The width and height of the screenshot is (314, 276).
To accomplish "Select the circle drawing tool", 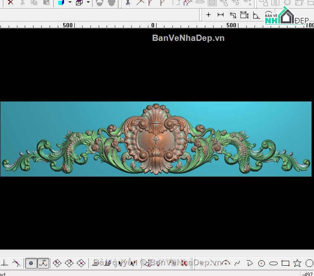I will tap(262, 263).
